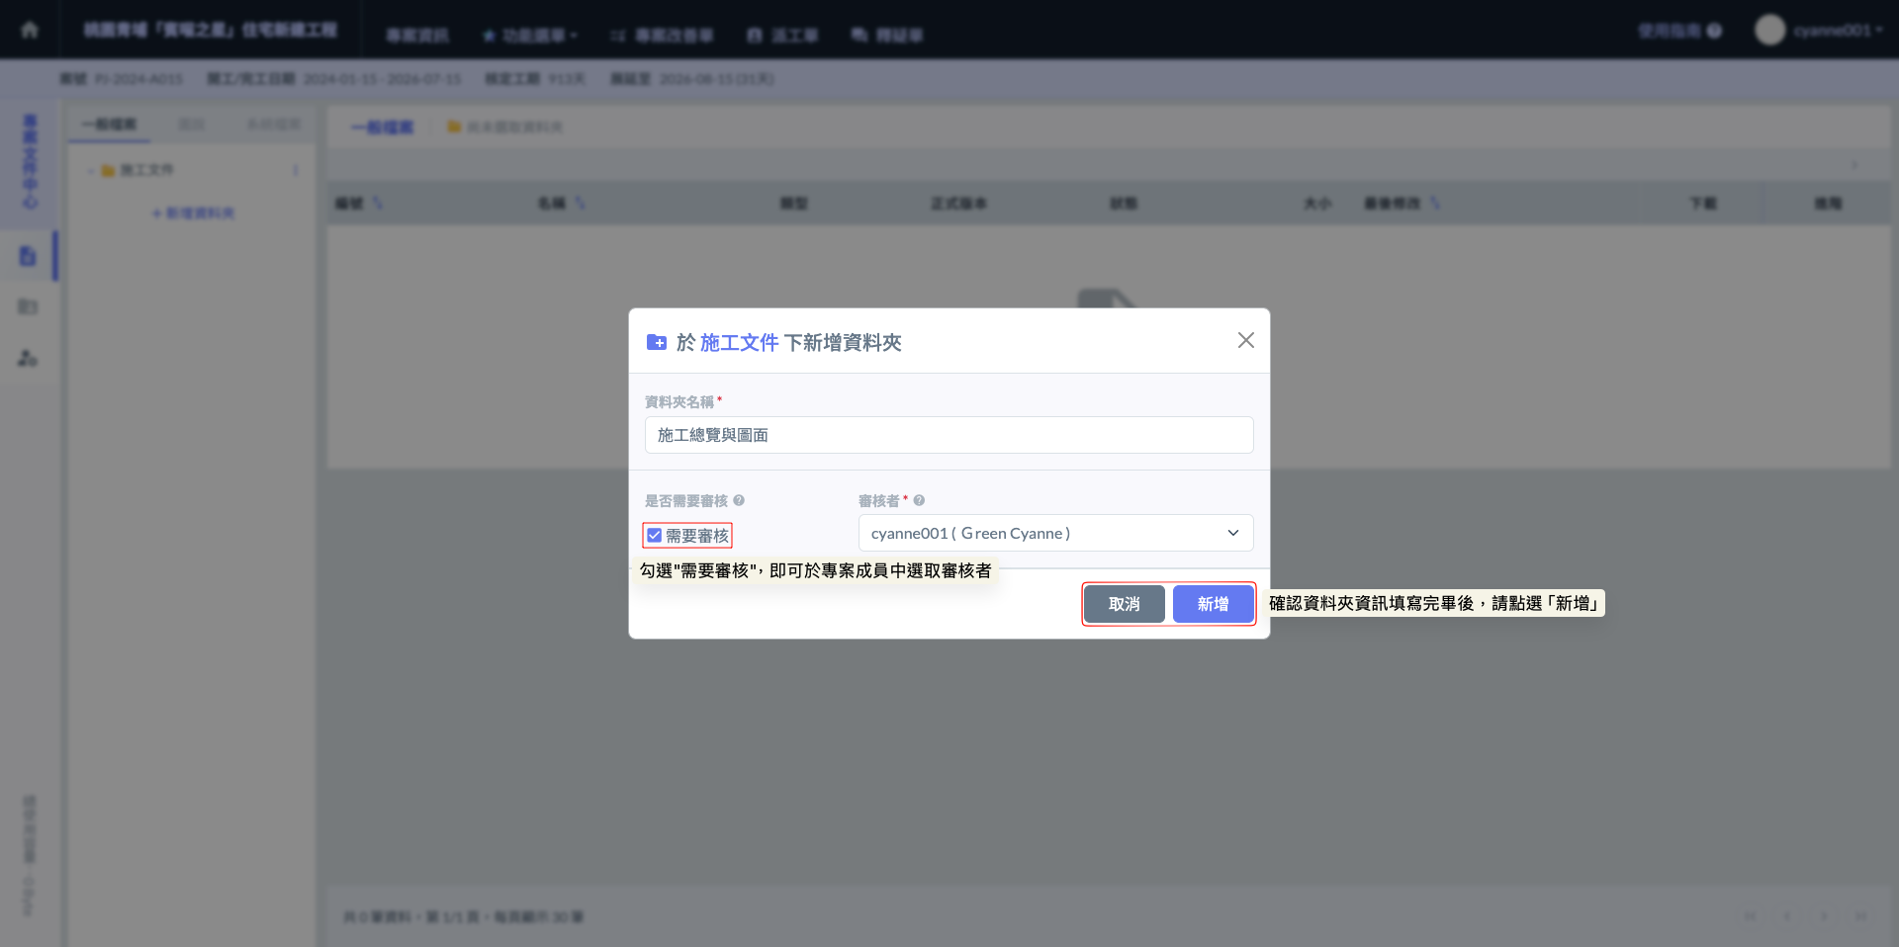Click the add-folder link under 施工文件

pos(194,214)
